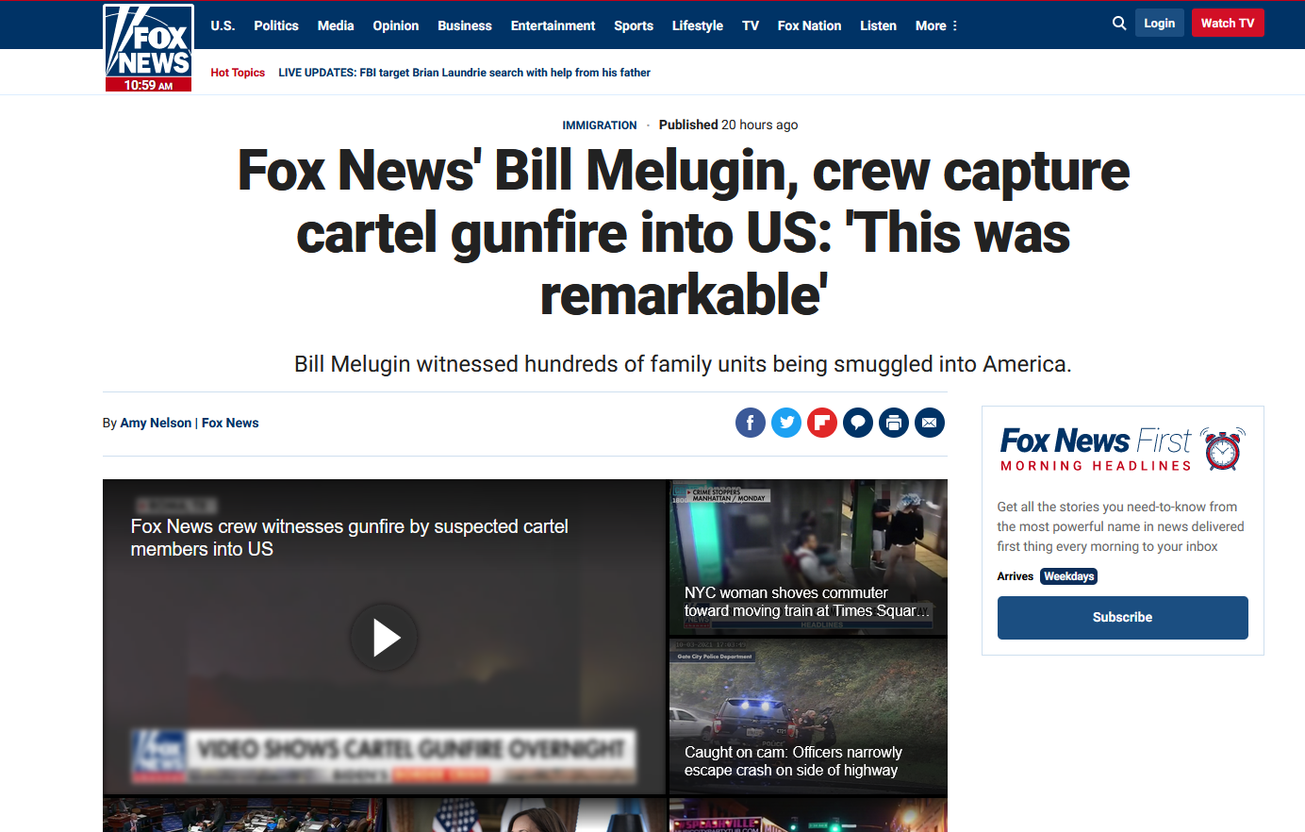
Task: Share on Flipboard icon
Action: [822, 423]
